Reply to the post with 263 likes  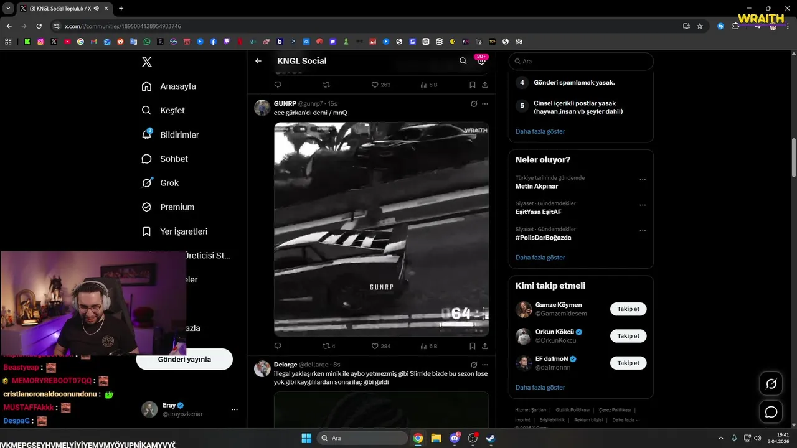coord(278,85)
